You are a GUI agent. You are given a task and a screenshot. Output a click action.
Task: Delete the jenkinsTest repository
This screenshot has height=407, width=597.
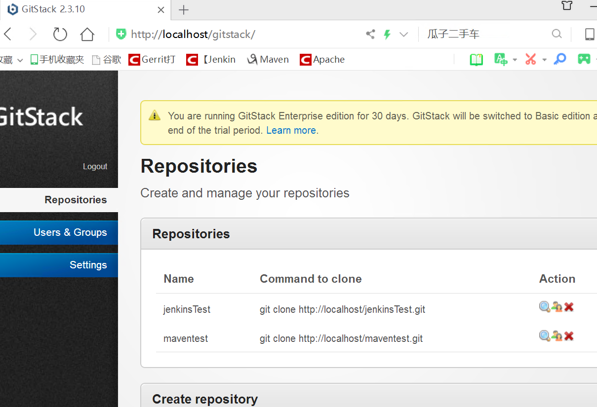pos(569,307)
